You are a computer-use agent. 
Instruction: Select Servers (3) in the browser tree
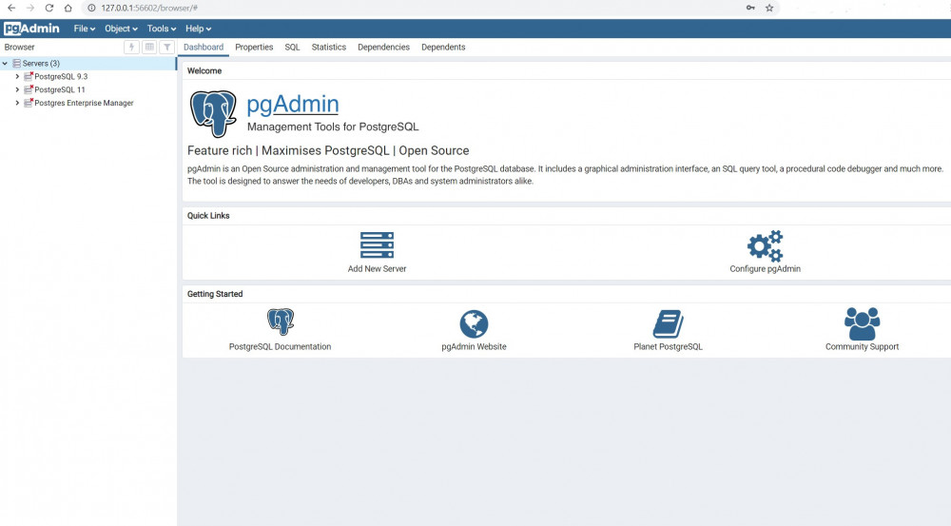pyautogui.click(x=41, y=63)
